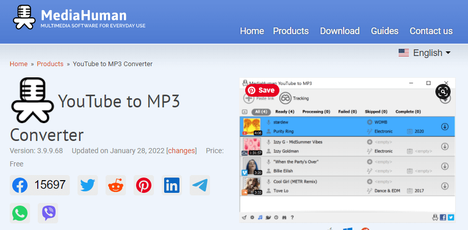468x230 pixels.
Task: Click the Tracking binoculars icon in the app screenshot
Action: 285,98
